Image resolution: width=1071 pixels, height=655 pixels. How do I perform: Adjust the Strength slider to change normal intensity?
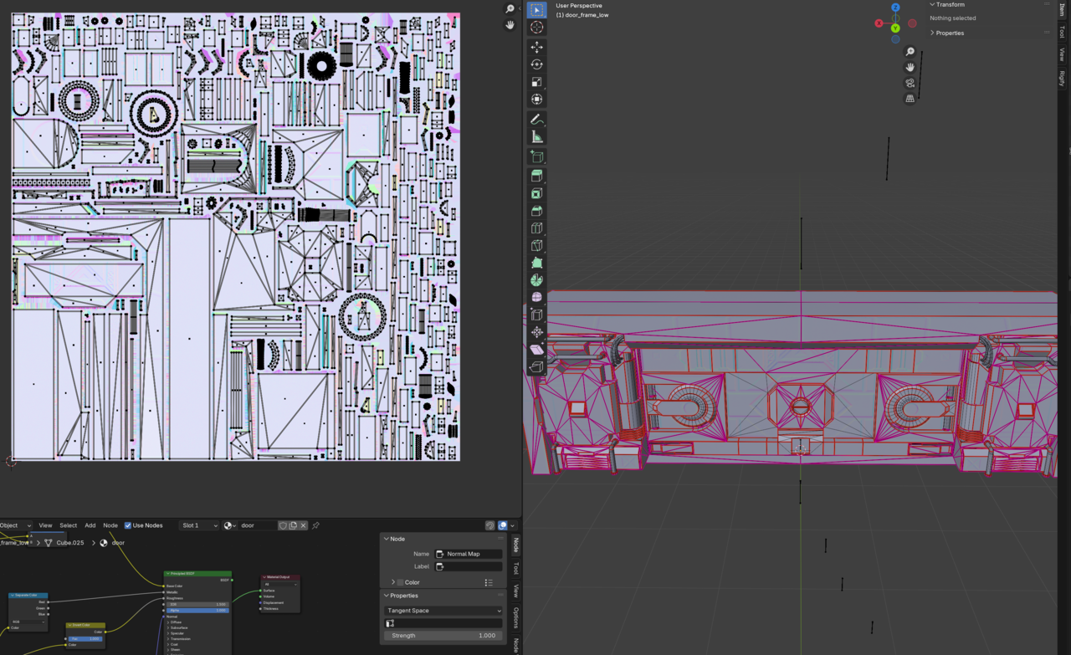tap(443, 635)
